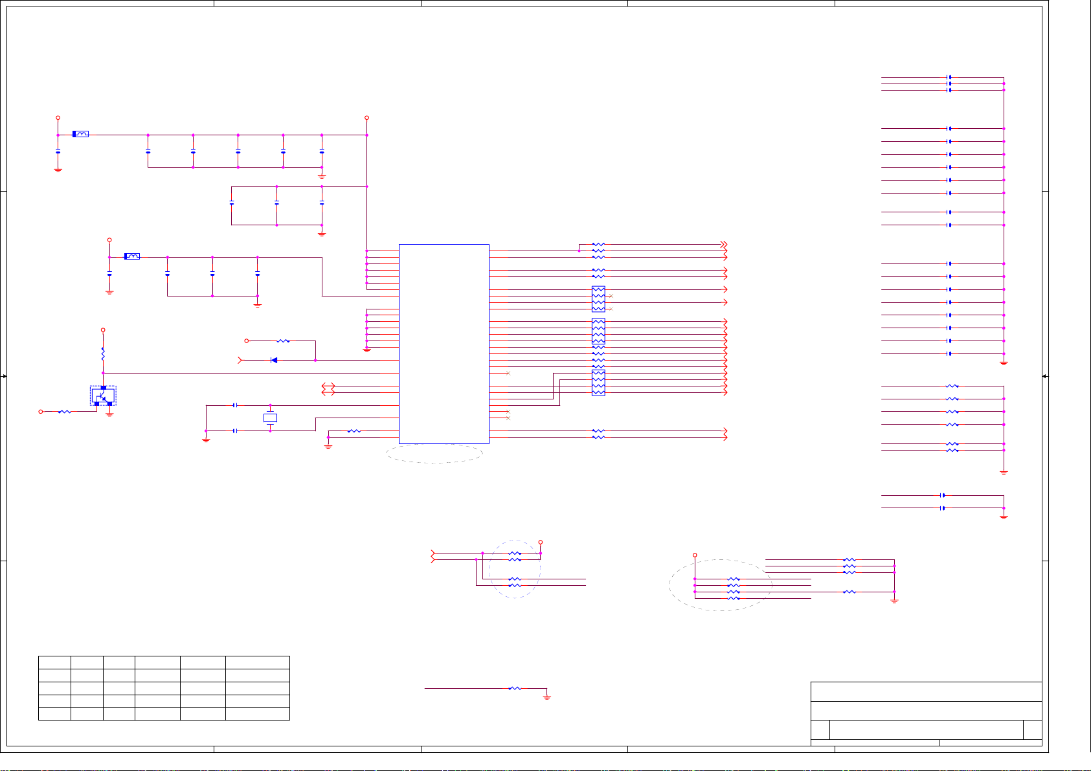1091x771 pixels.
Task: Click the large IC rectangle body
Action: [444, 343]
